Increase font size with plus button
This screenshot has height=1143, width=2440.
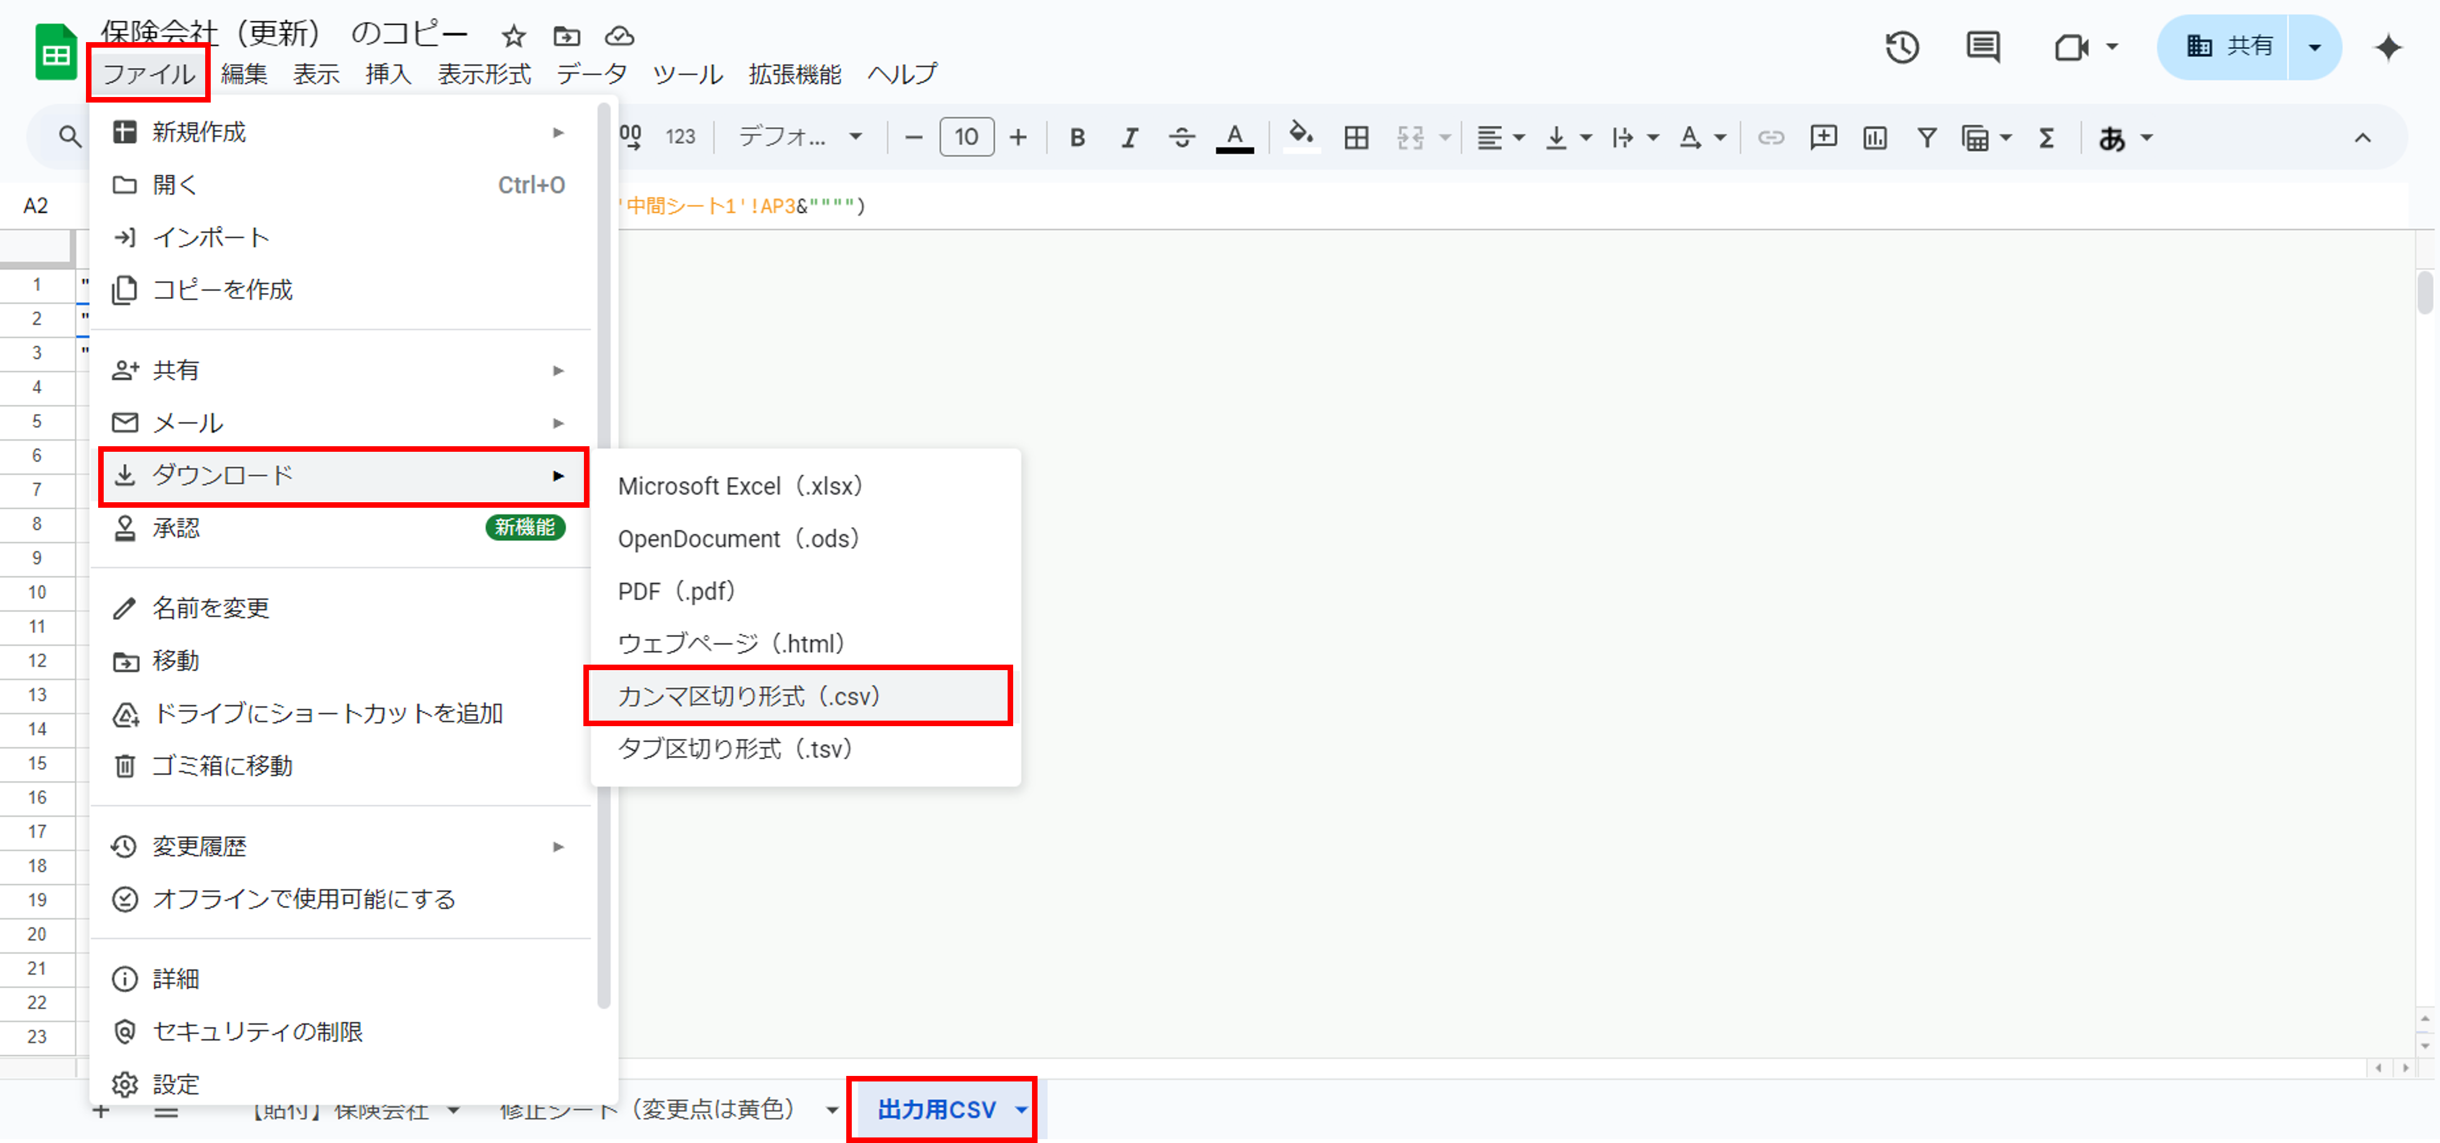(1018, 138)
